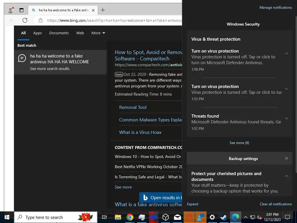Open the Threats found notification

(x=236, y=122)
